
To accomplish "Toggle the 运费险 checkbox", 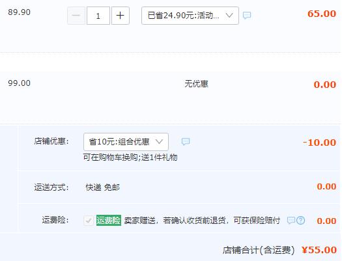I will point(89,221).
